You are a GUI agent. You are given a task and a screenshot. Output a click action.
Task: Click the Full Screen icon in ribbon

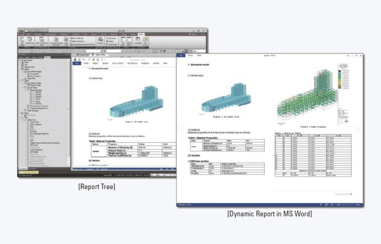point(145,42)
